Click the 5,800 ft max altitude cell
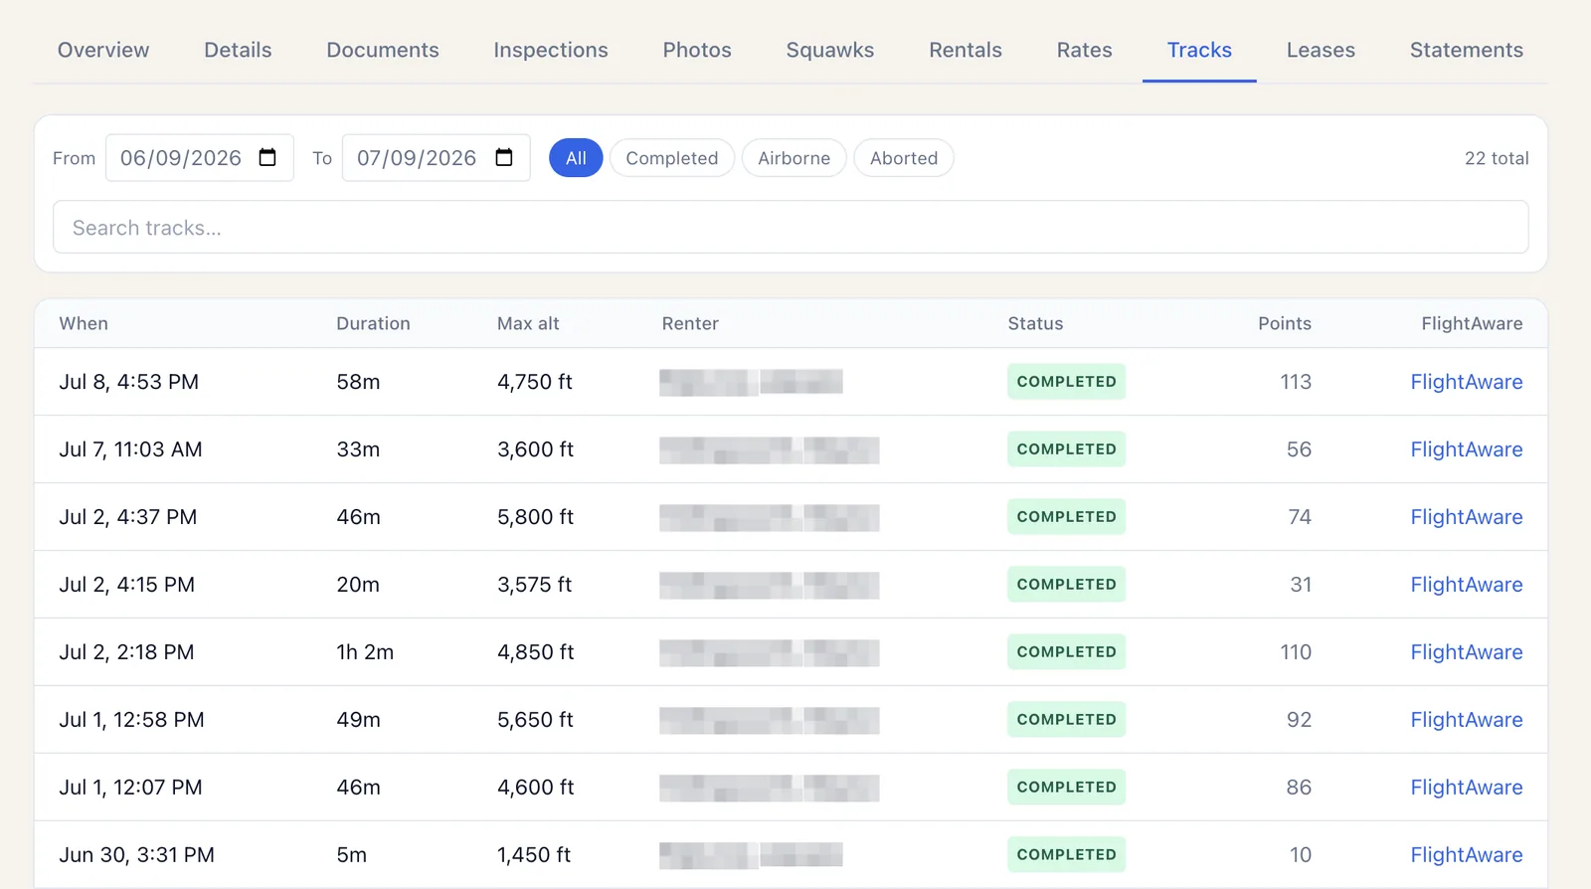Image resolution: width=1591 pixels, height=889 pixels. click(x=535, y=517)
